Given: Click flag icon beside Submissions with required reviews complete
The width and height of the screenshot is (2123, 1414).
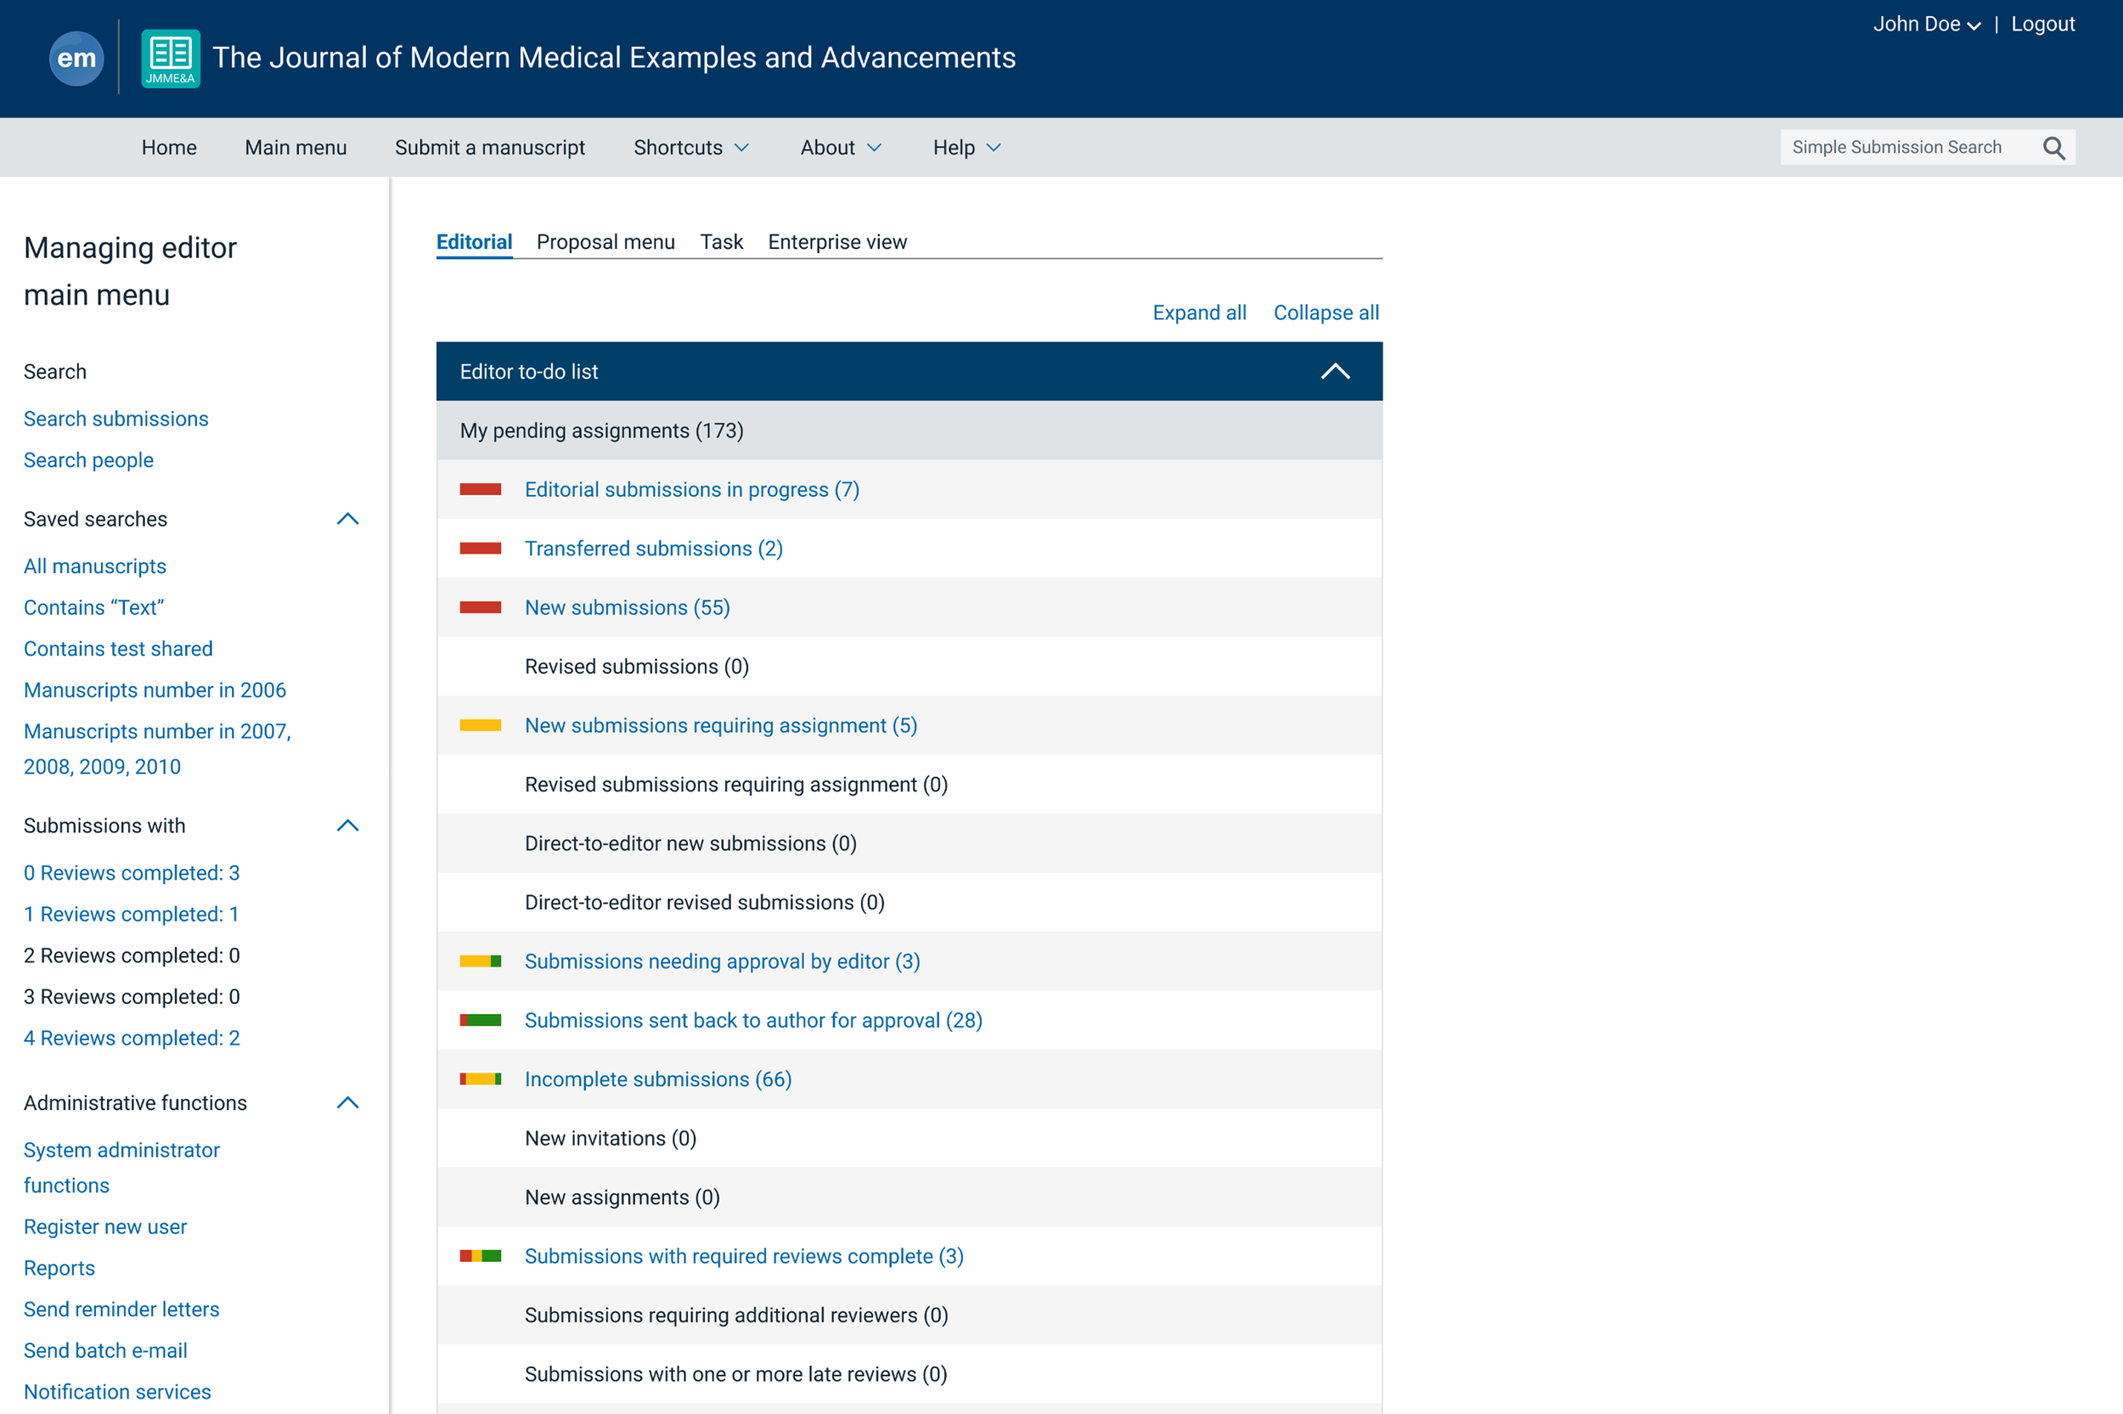Looking at the screenshot, I should 480,1256.
